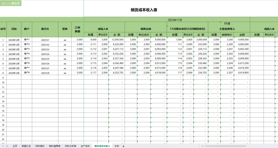This screenshot has width=278, height=148.
Task: Select the 销货成本&收入 sheet tab
Action: (x=102, y=146)
